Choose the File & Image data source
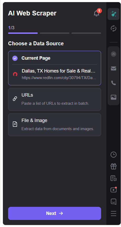 54,125
